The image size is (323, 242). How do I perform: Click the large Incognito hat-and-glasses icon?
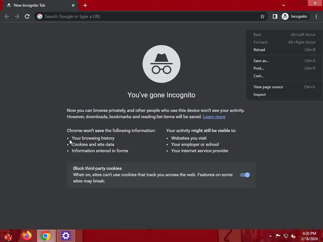pos(161,64)
